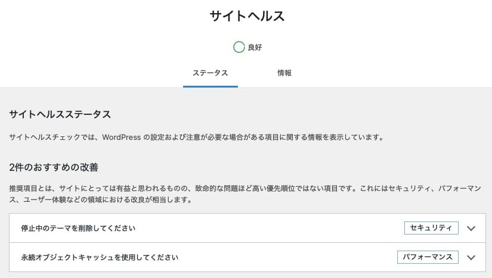
Task: Click the site health check description paragraph
Action: [x=196, y=138]
